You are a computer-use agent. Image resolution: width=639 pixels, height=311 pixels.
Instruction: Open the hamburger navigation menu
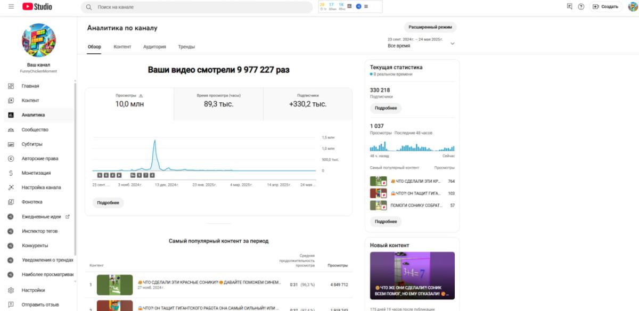pos(11,6)
